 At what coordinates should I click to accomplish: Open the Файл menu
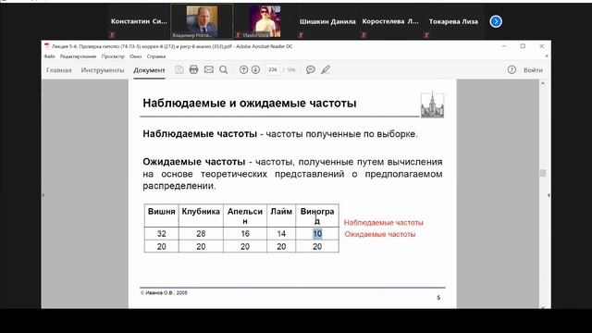(49, 56)
